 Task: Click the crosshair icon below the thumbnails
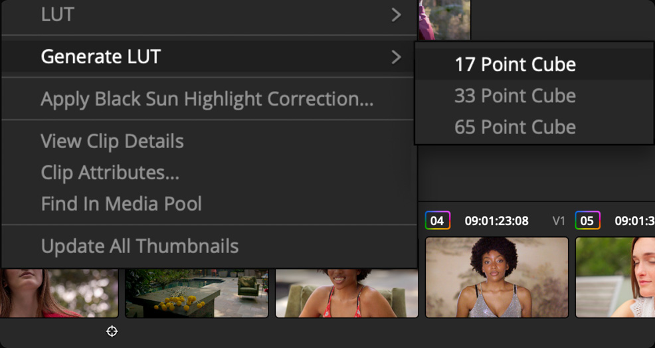tap(112, 331)
